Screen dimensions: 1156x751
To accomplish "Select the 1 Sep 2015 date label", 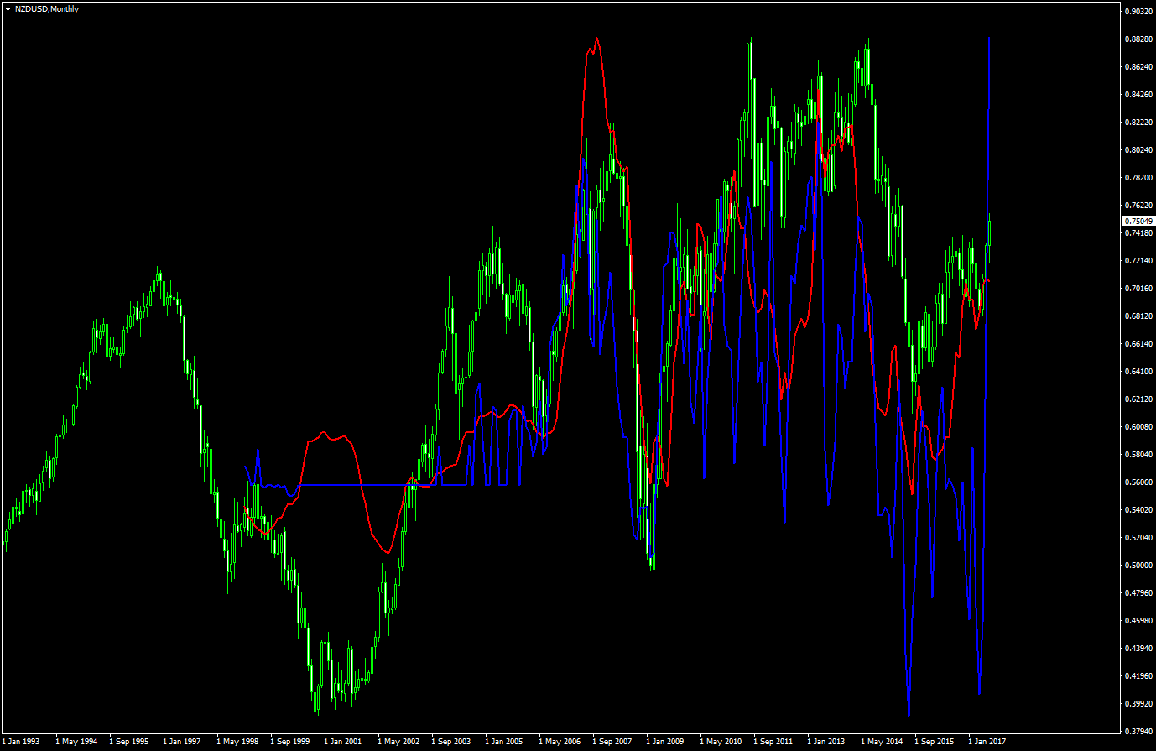I will (935, 742).
